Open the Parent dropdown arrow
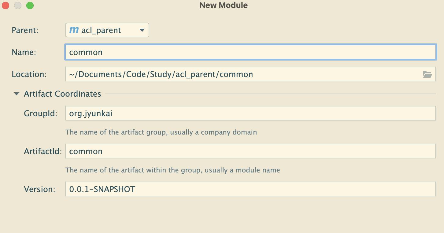Viewport: 444px width, 233px height. pyautogui.click(x=142, y=30)
